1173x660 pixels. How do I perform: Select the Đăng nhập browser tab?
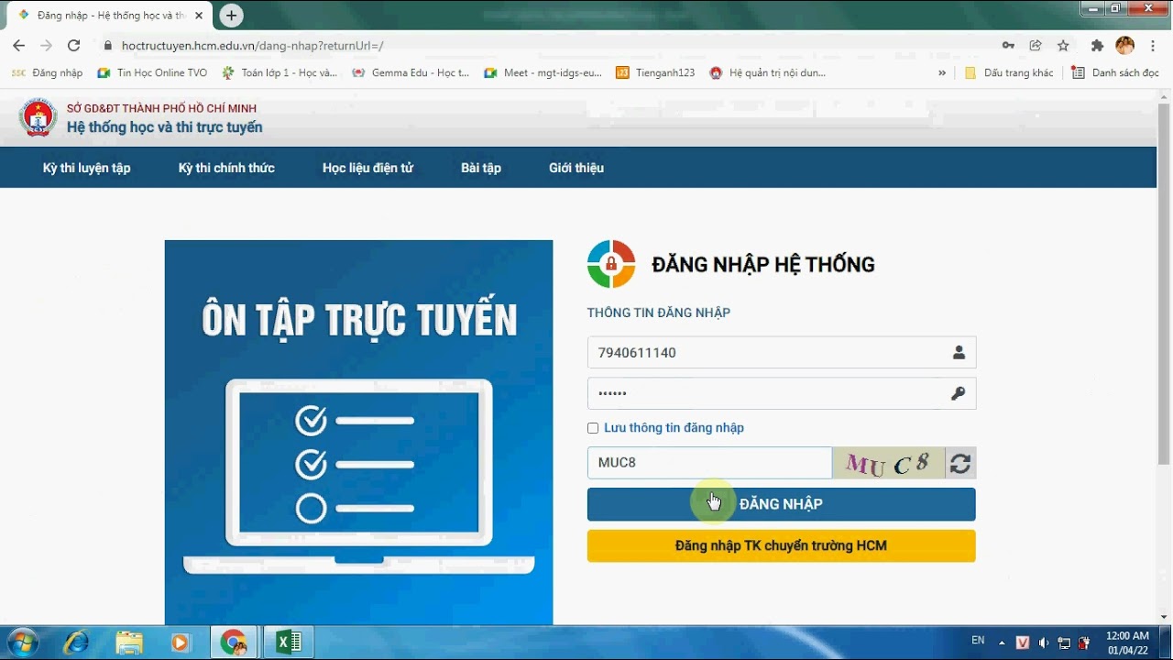tap(108, 16)
